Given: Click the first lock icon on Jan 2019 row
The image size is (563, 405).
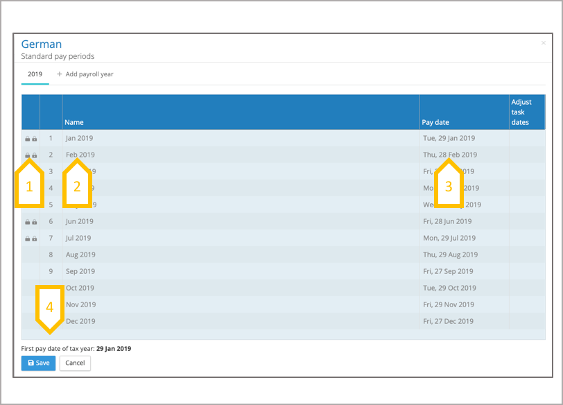Looking at the screenshot, I should (x=28, y=139).
